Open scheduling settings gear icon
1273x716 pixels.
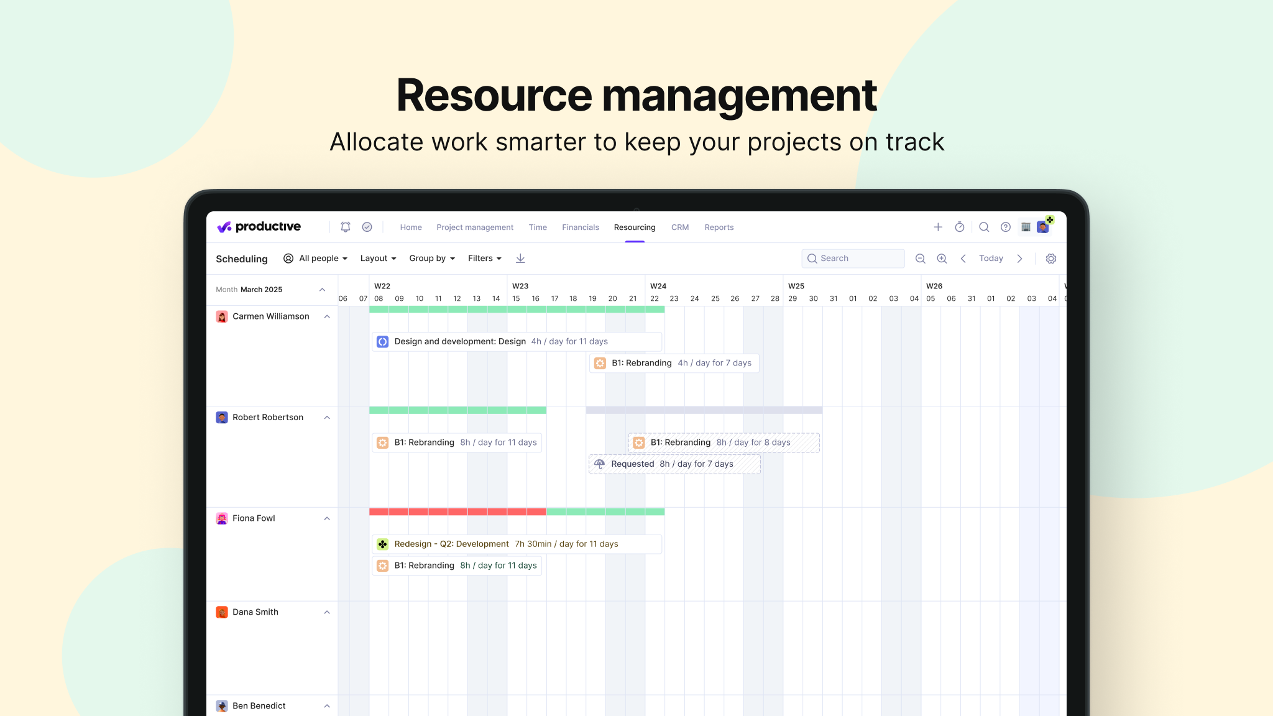pyautogui.click(x=1051, y=259)
